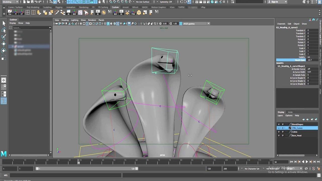Click the current frame field showing 34
The image size is (322, 181).
281,162
